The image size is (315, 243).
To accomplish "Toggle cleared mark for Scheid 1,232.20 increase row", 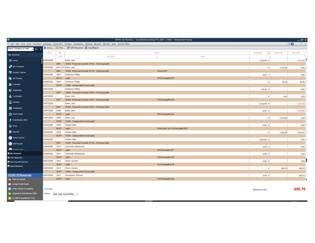I will point(268,132).
